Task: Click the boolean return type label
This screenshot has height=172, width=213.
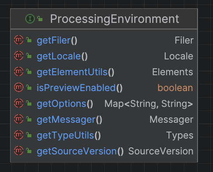Action: (175, 88)
